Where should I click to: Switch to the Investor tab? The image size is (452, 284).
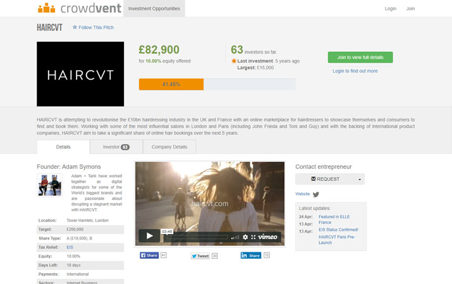pos(116,147)
